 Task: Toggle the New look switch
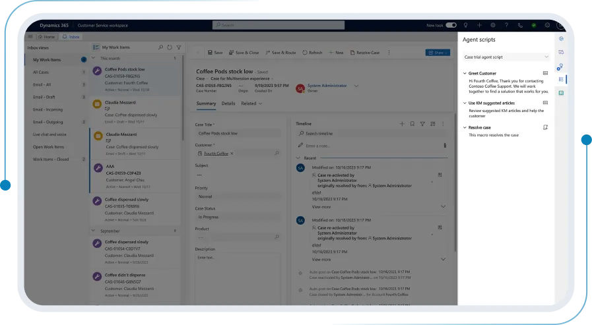(x=451, y=25)
